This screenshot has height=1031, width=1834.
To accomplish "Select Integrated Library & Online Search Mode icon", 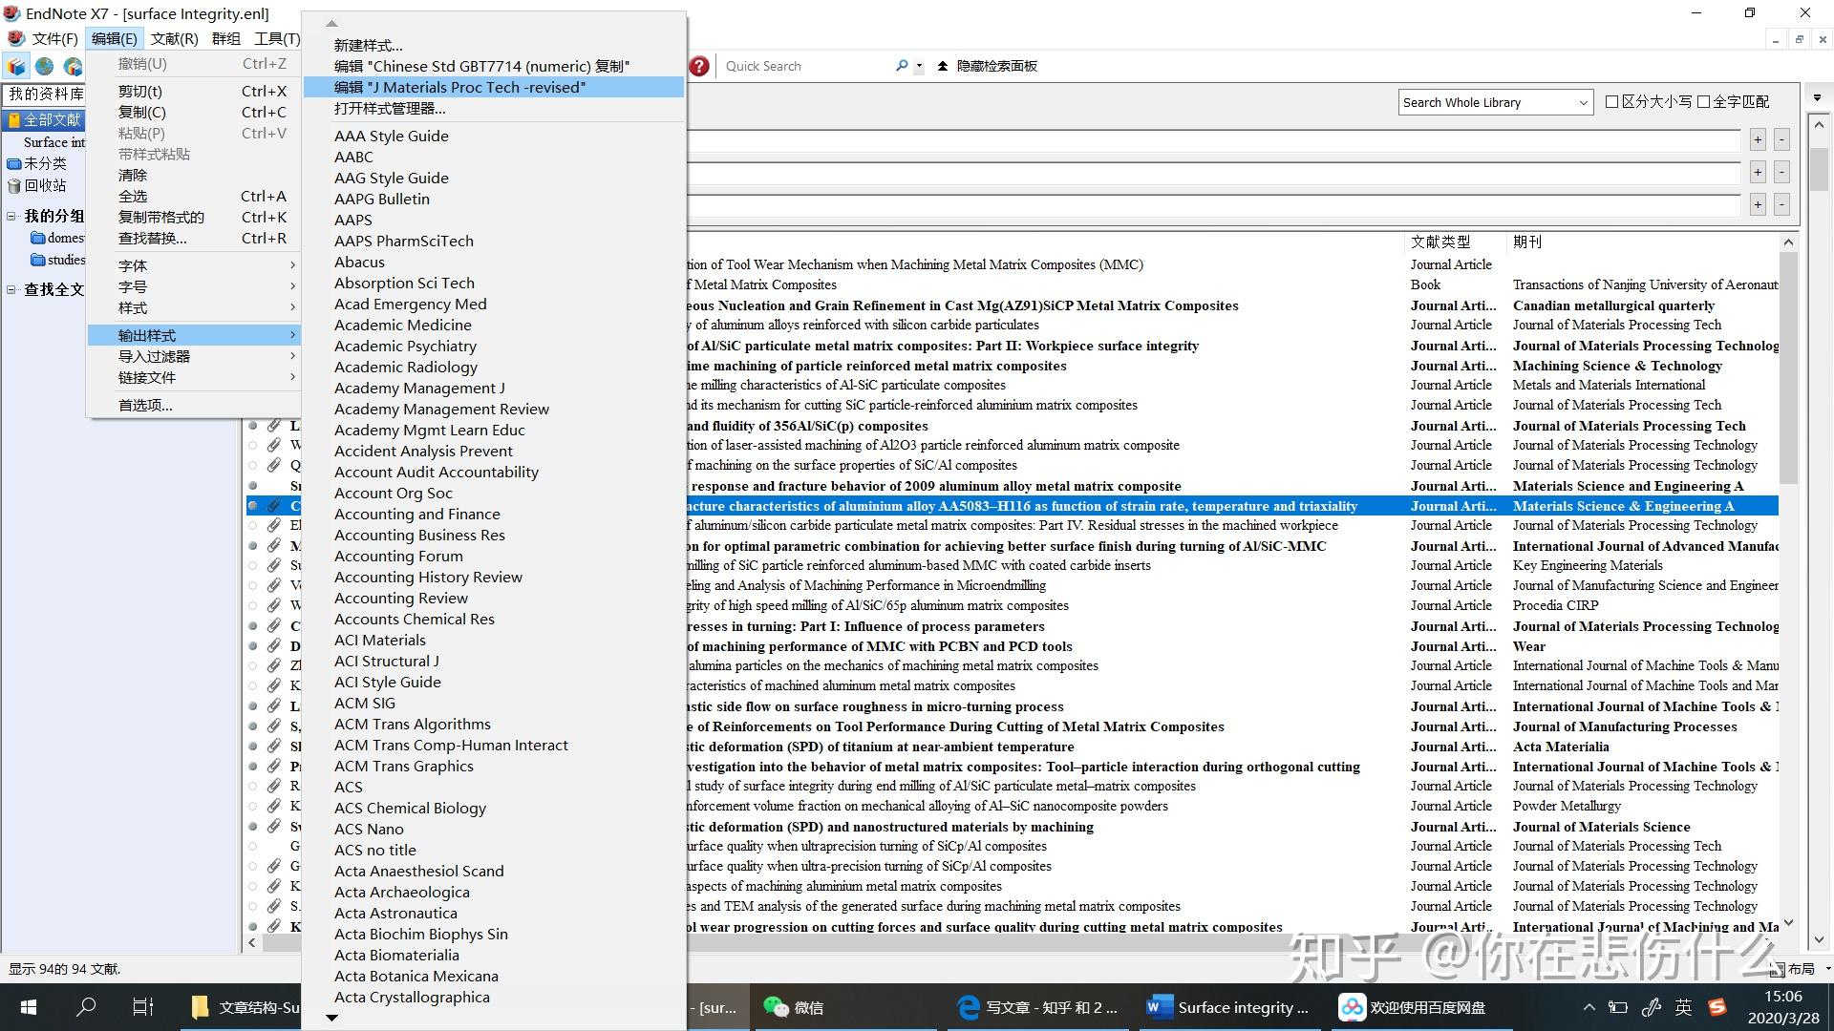I will click(x=74, y=66).
